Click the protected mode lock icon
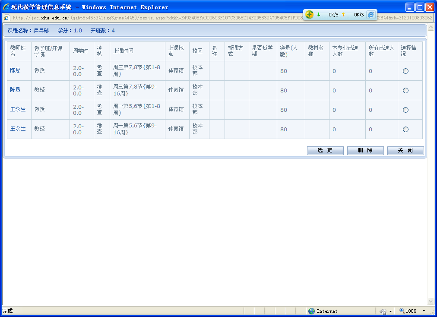Viewport: 437px width, 317px height. pyautogui.click(x=383, y=311)
